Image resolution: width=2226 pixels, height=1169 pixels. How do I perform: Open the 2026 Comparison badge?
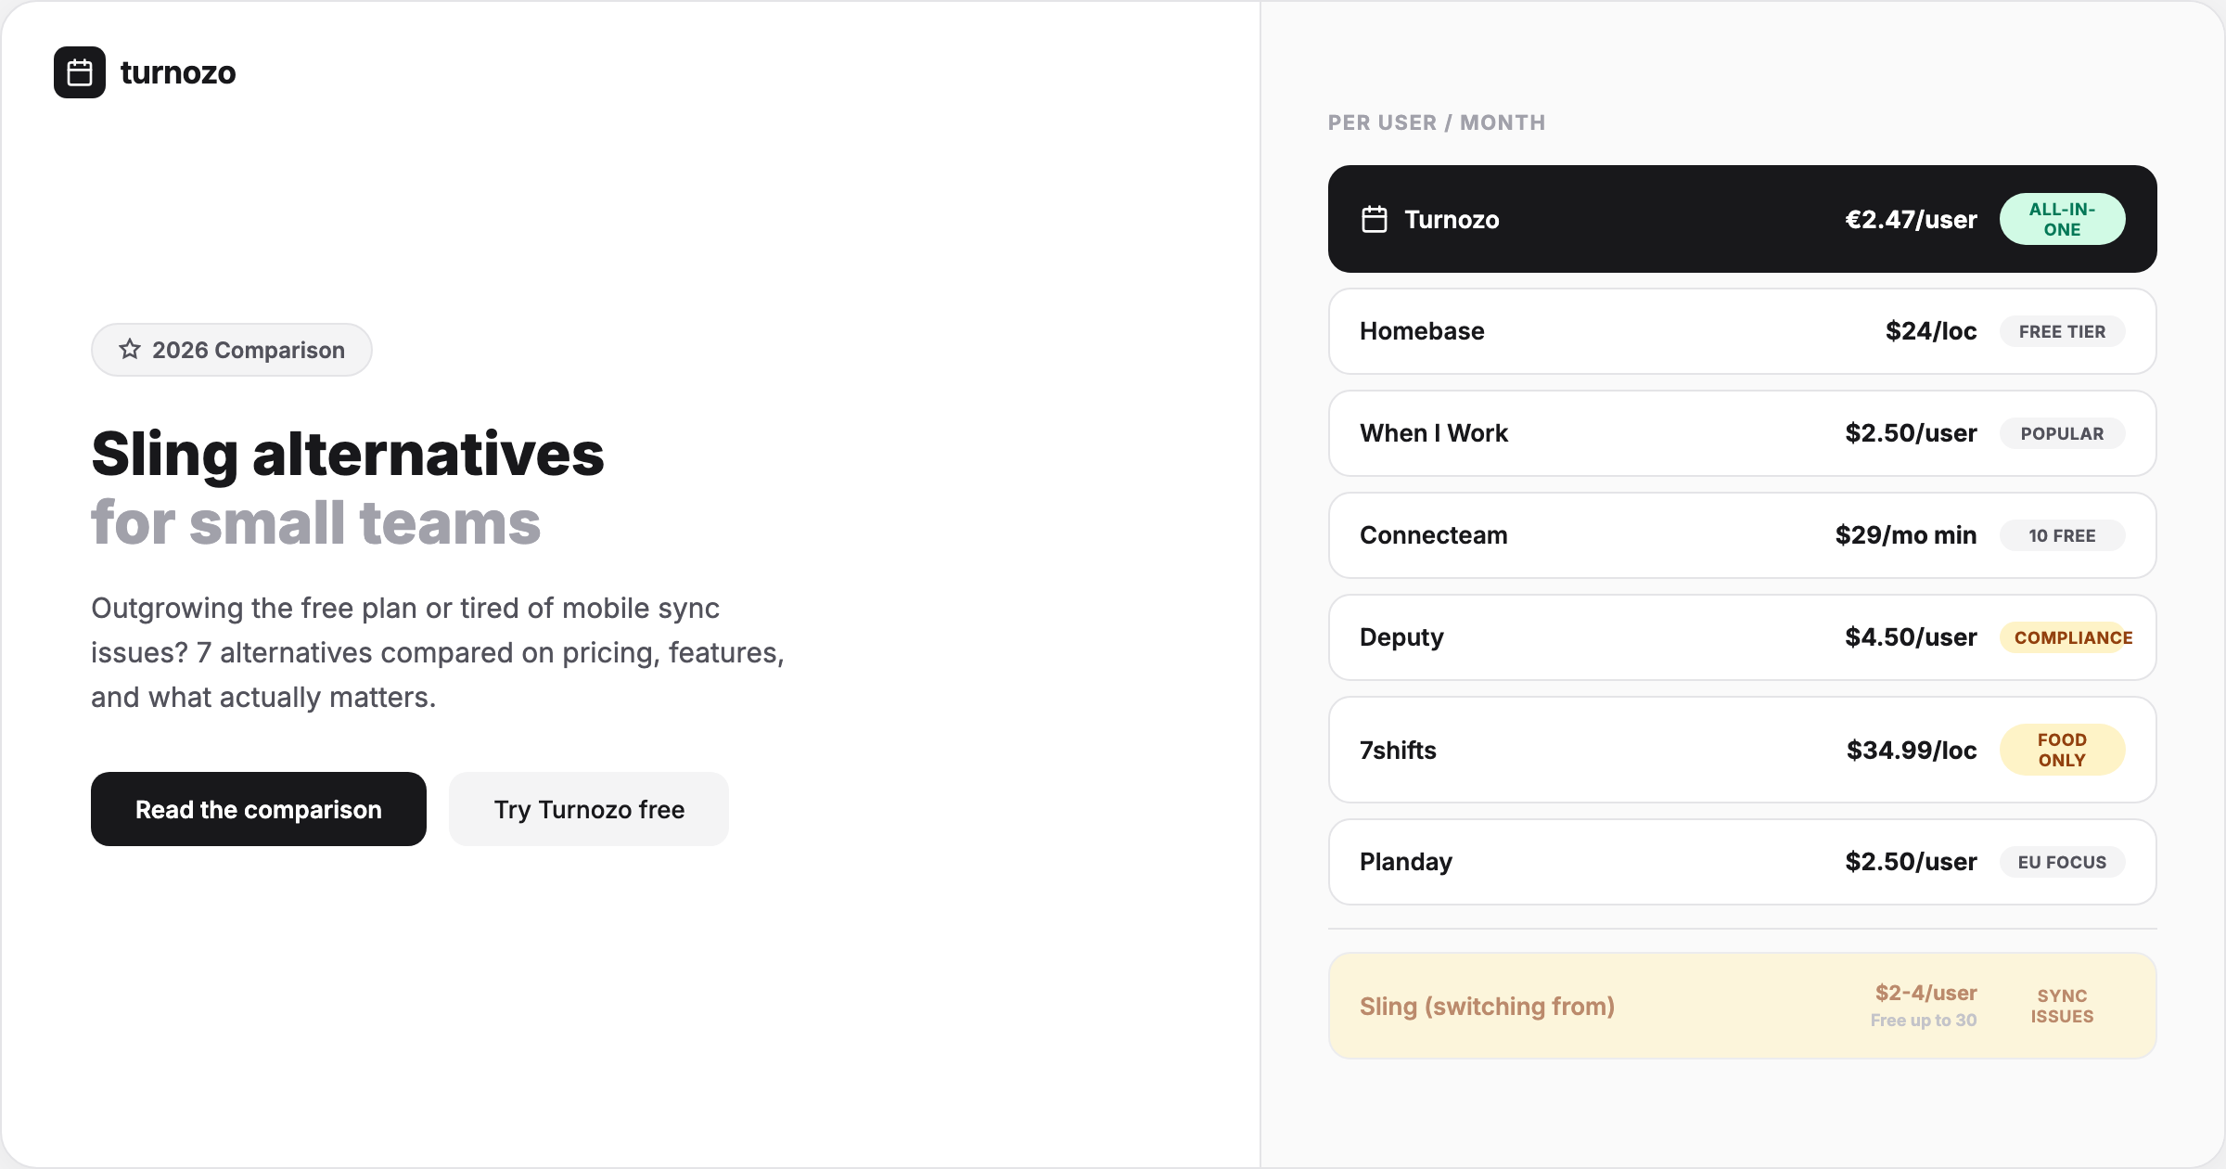point(231,350)
